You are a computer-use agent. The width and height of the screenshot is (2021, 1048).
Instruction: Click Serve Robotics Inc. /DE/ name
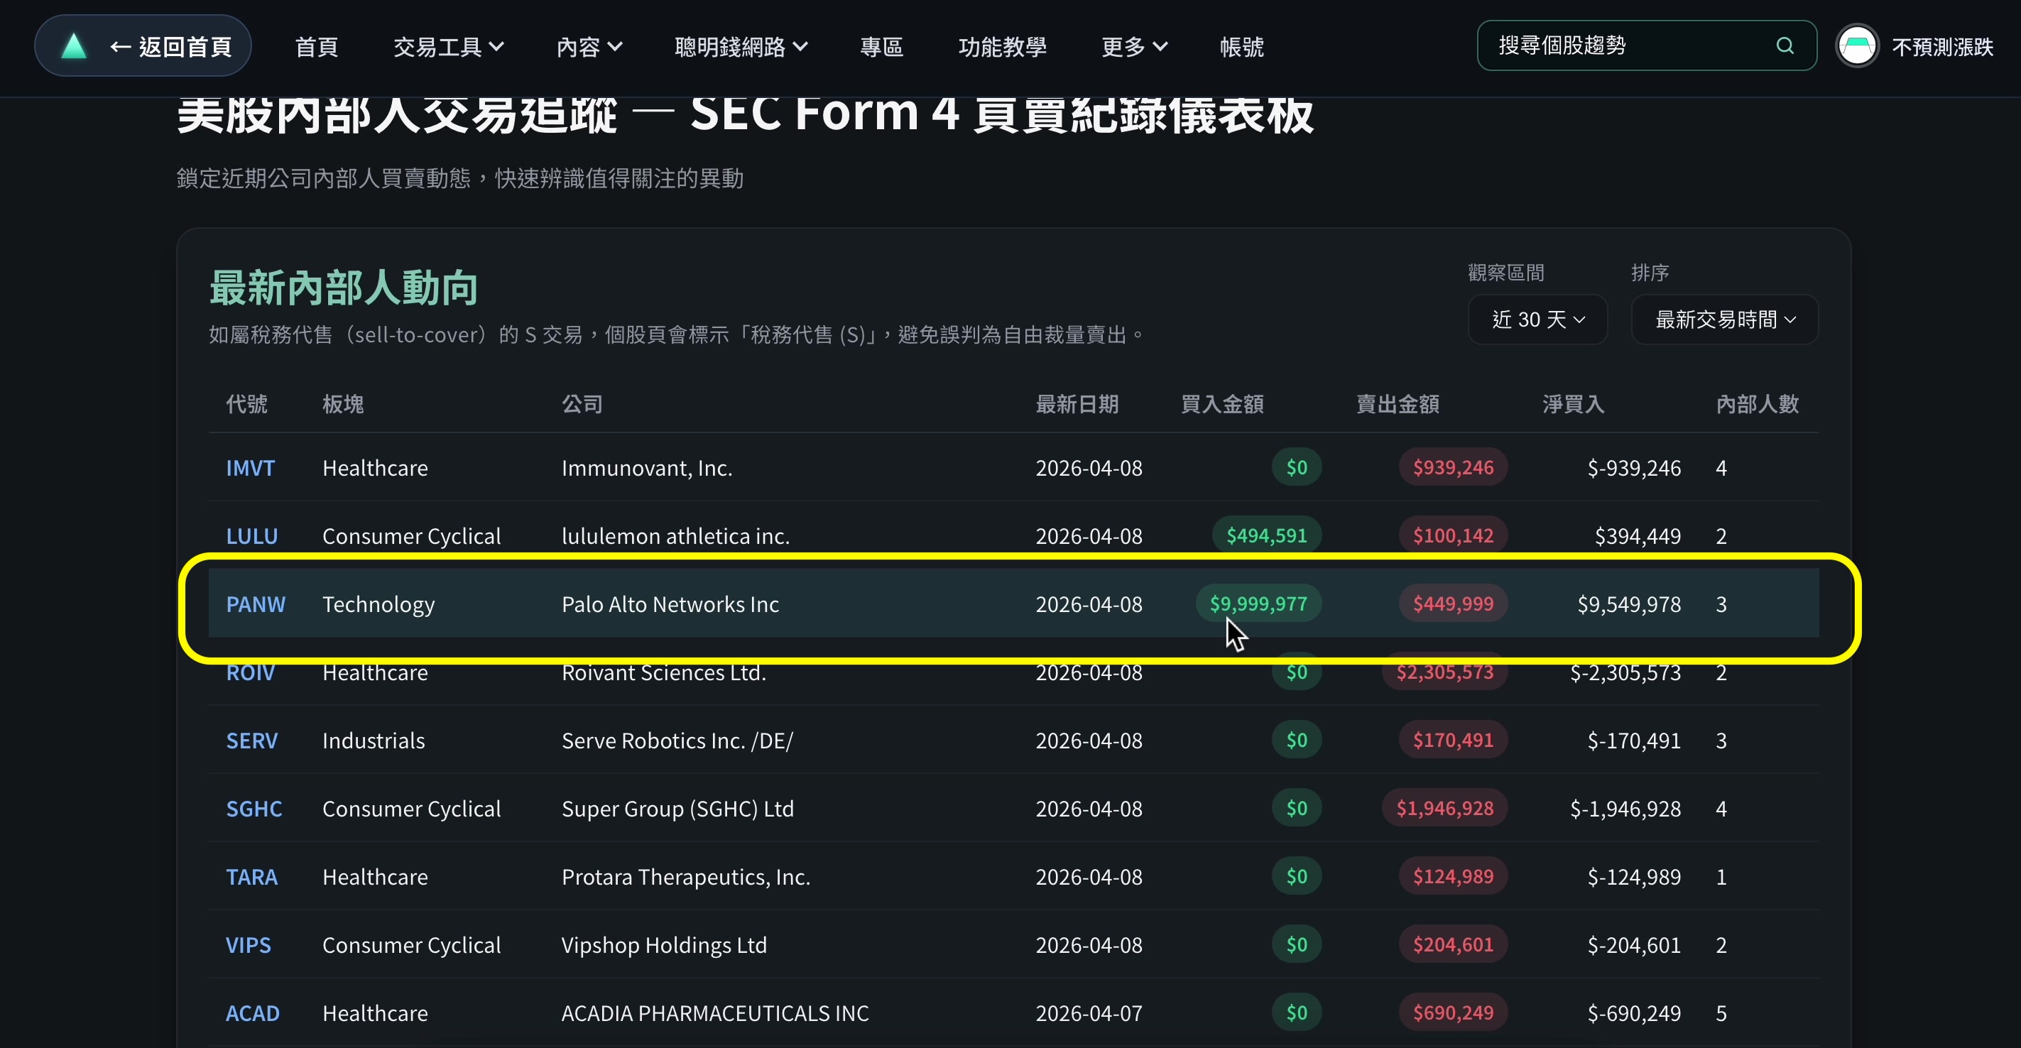pyautogui.click(x=677, y=741)
